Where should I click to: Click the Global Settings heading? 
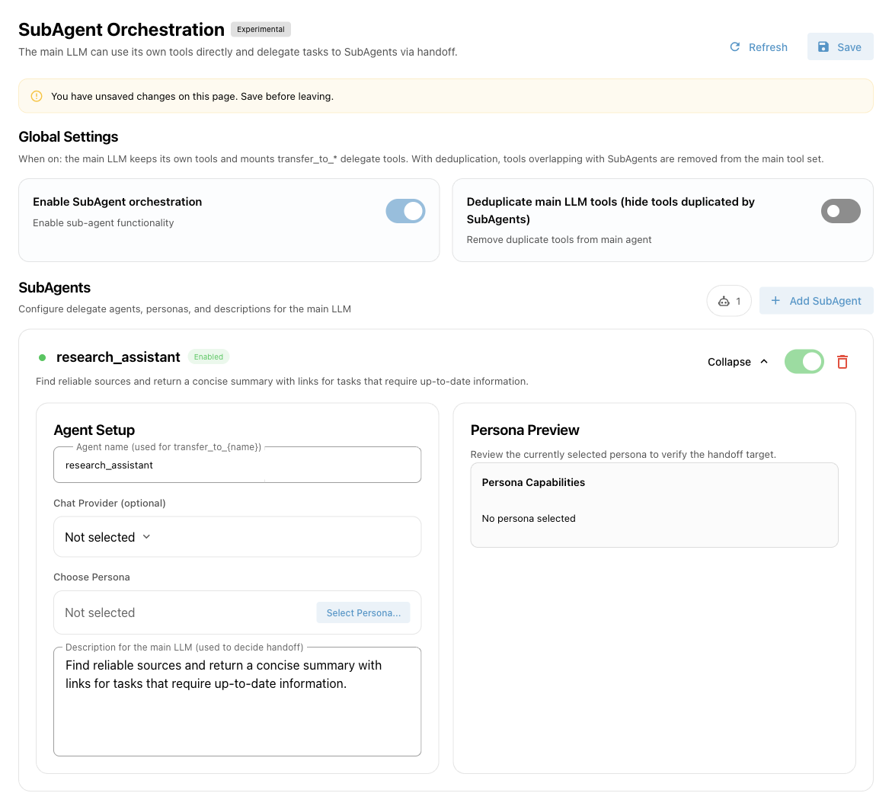[x=69, y=136]
